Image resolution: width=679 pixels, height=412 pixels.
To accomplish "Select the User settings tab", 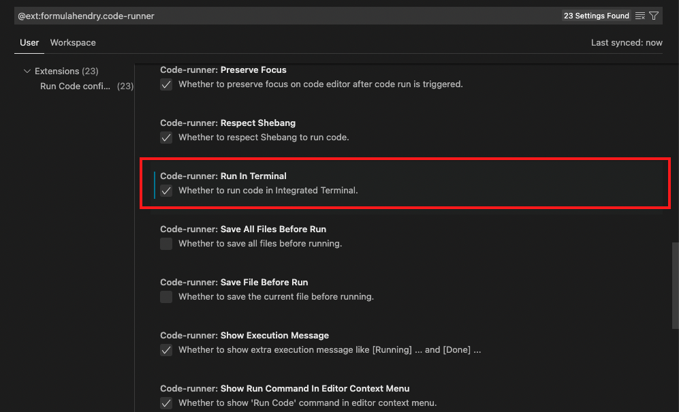I will coord(29,42).
